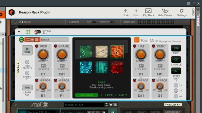Toggle the G1 mirror LED
This screenshot has height=113, width=202.
(153, 80)
